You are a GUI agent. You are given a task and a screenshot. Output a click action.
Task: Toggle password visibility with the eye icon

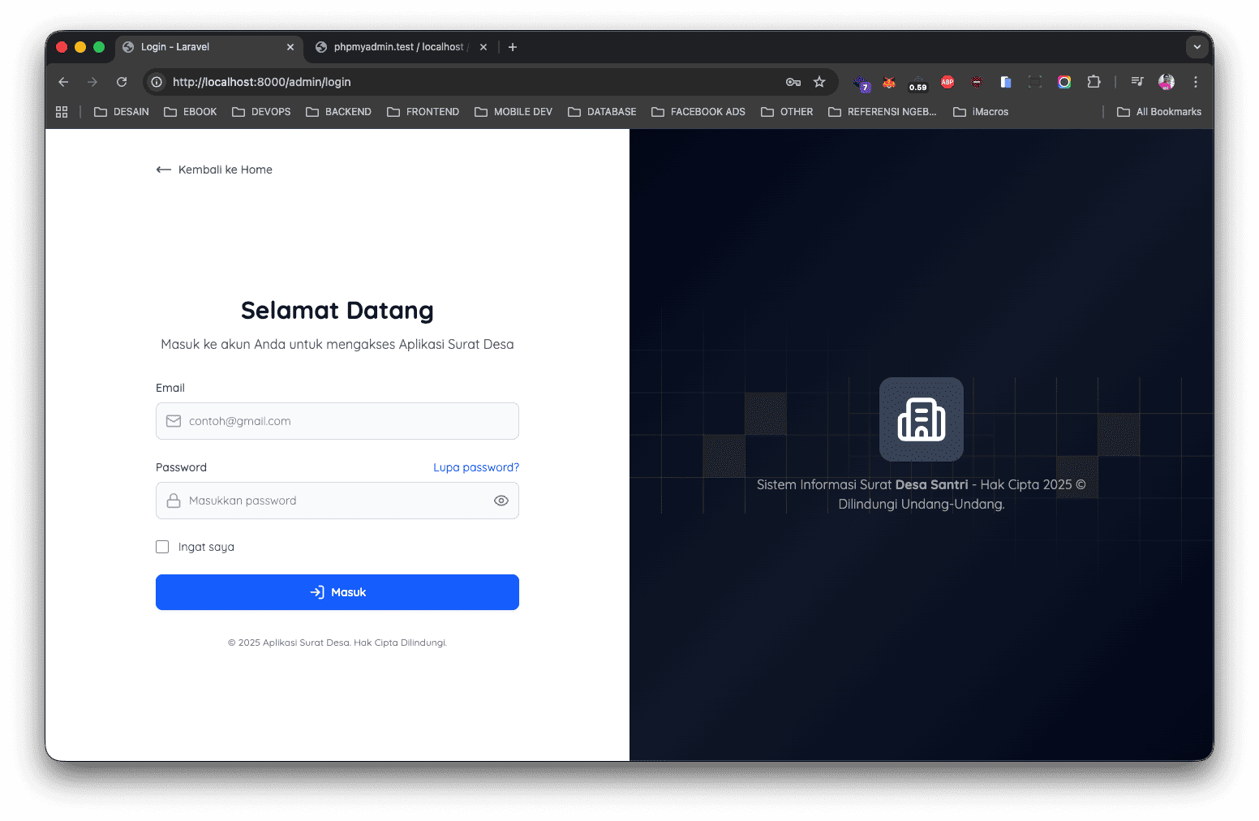pos(501,501)
